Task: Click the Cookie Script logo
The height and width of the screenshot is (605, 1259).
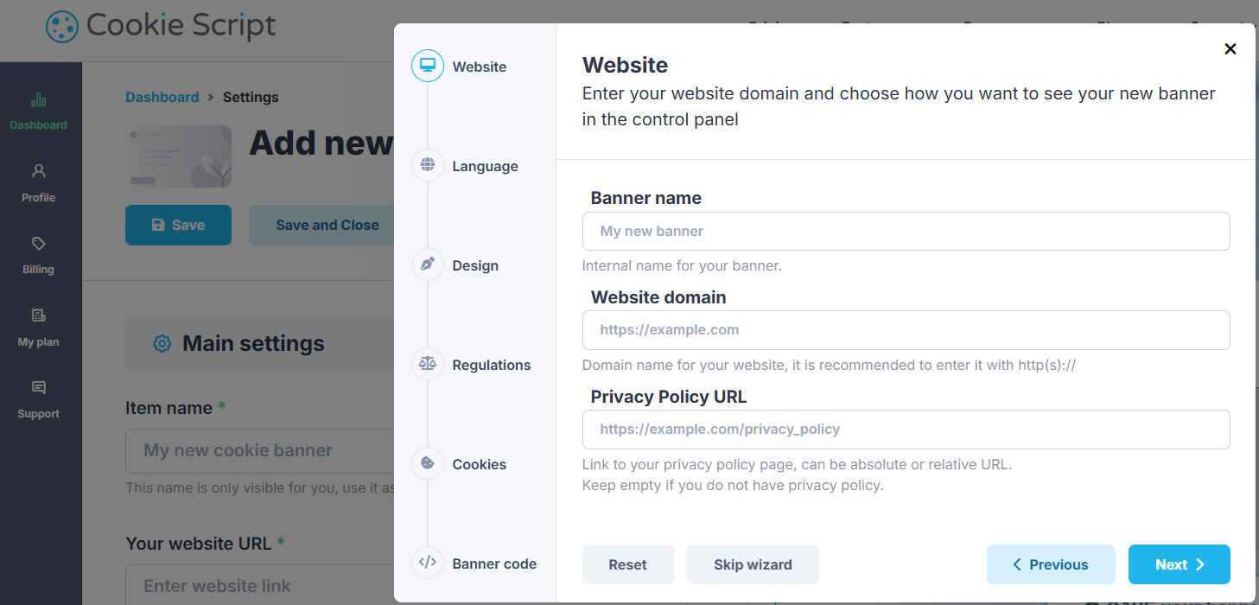Action: 162,26
